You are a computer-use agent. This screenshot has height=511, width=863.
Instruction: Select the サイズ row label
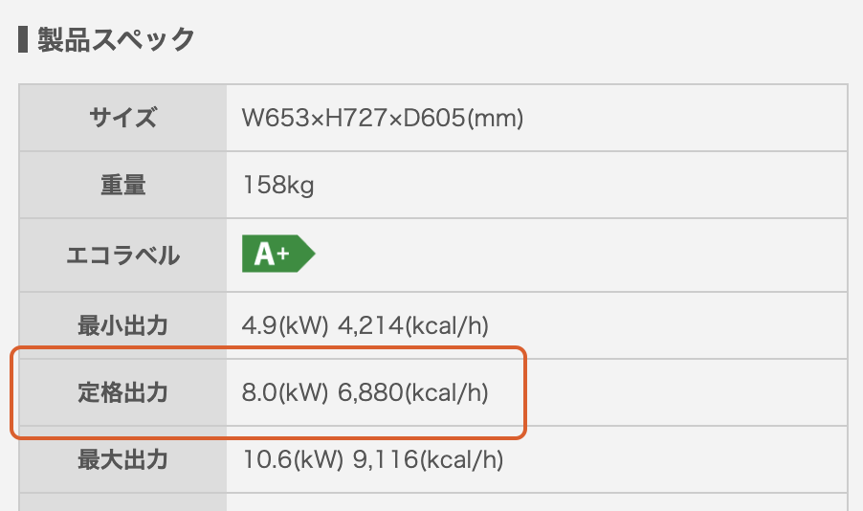click(x=122, y=119)
